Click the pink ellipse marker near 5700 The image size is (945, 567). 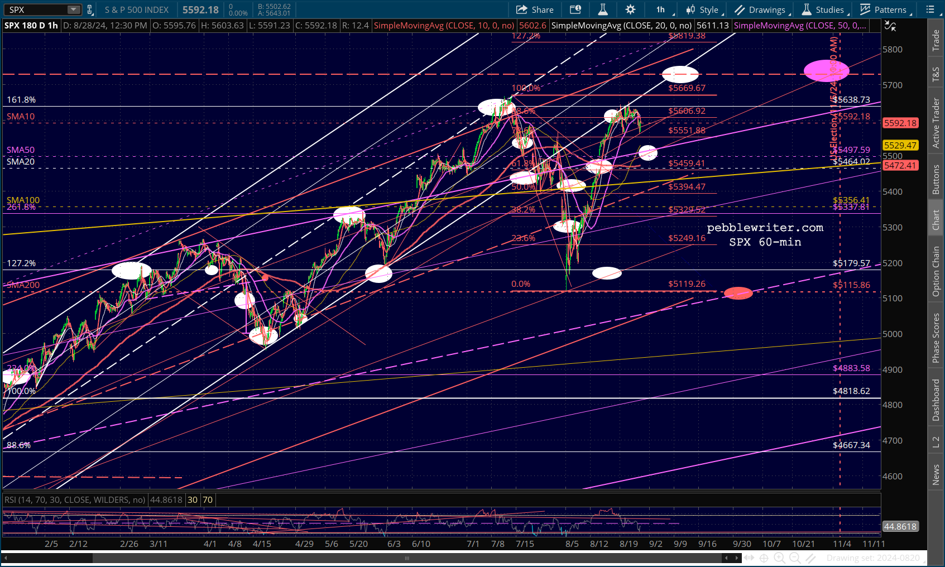point(827,71)
